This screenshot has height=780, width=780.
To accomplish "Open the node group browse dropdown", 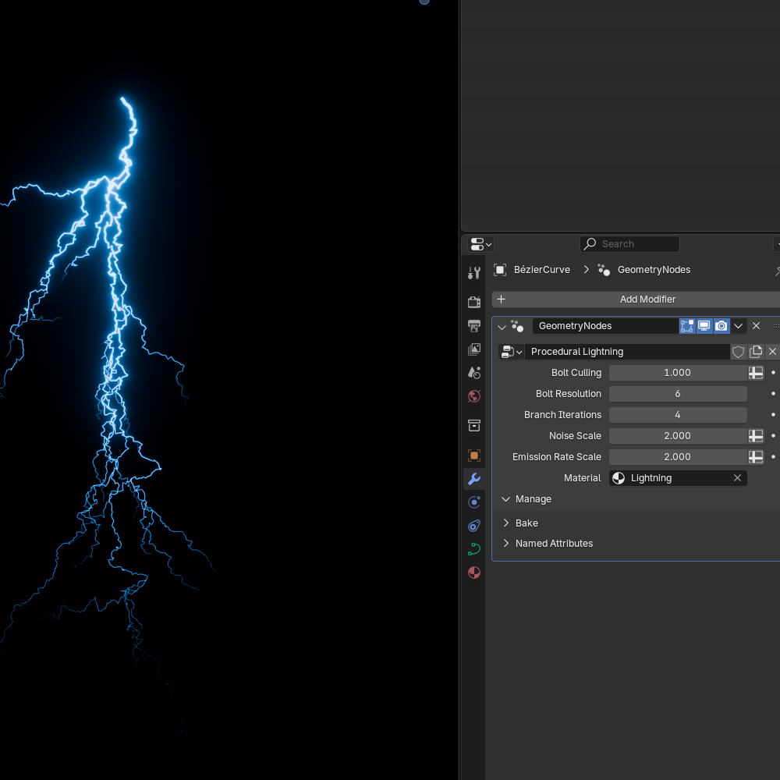I will coord(510,351).
